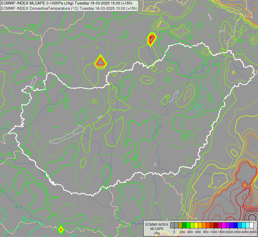The image size is (258, 237).
Task: Select the bright magenta legend swatch
Action: (x=224, y=225)
